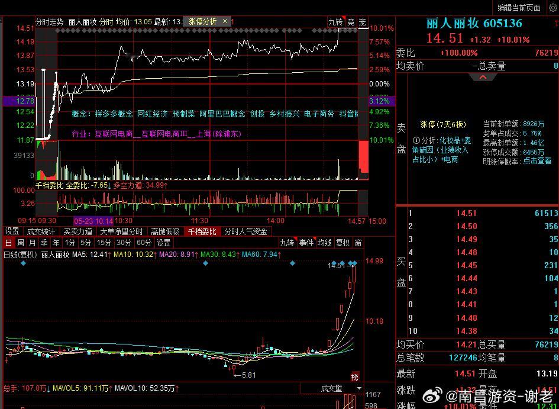Click the 5.81 low price annotation
Image resolution: width=559 pixels, height=409 pixels.
click(248, 375)
